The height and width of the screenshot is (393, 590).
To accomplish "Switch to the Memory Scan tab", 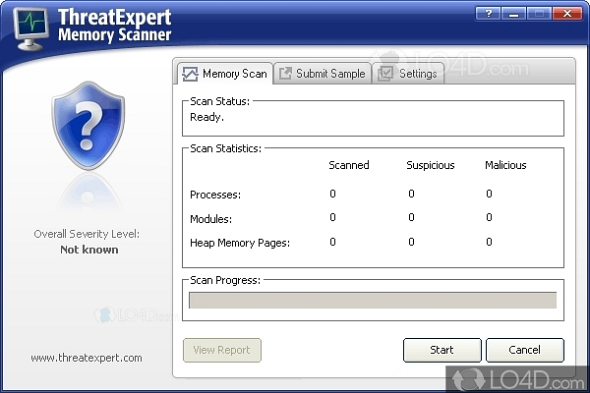I will (x=225, y=74).
